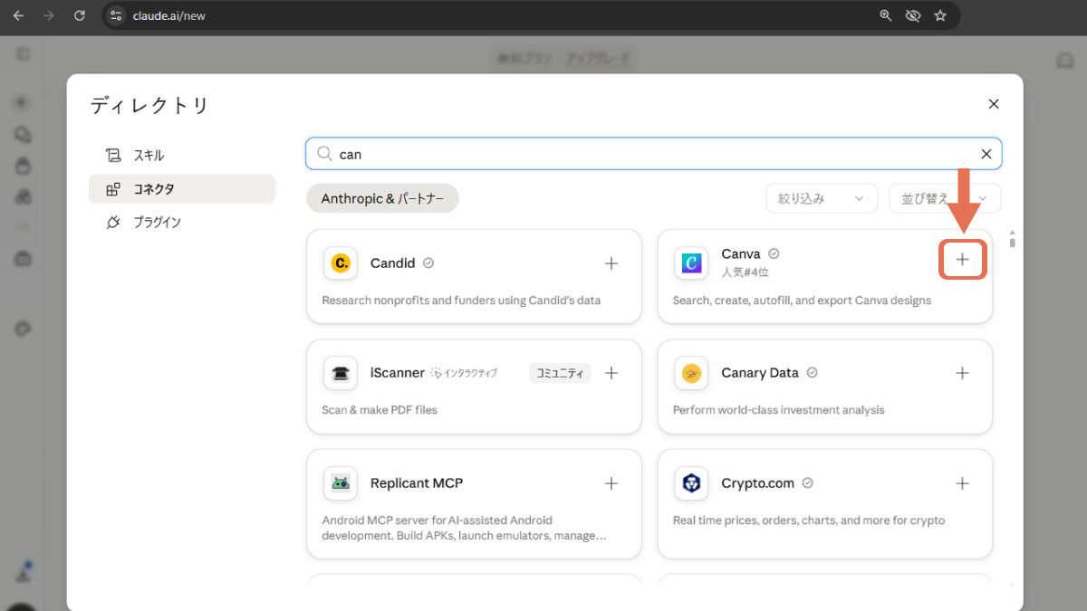The width and height of the screenshot is (1087, 611).
Task: Click 'Perform world-class investment analysis' description
Action: pyautogui.click(x=778, y=410)
